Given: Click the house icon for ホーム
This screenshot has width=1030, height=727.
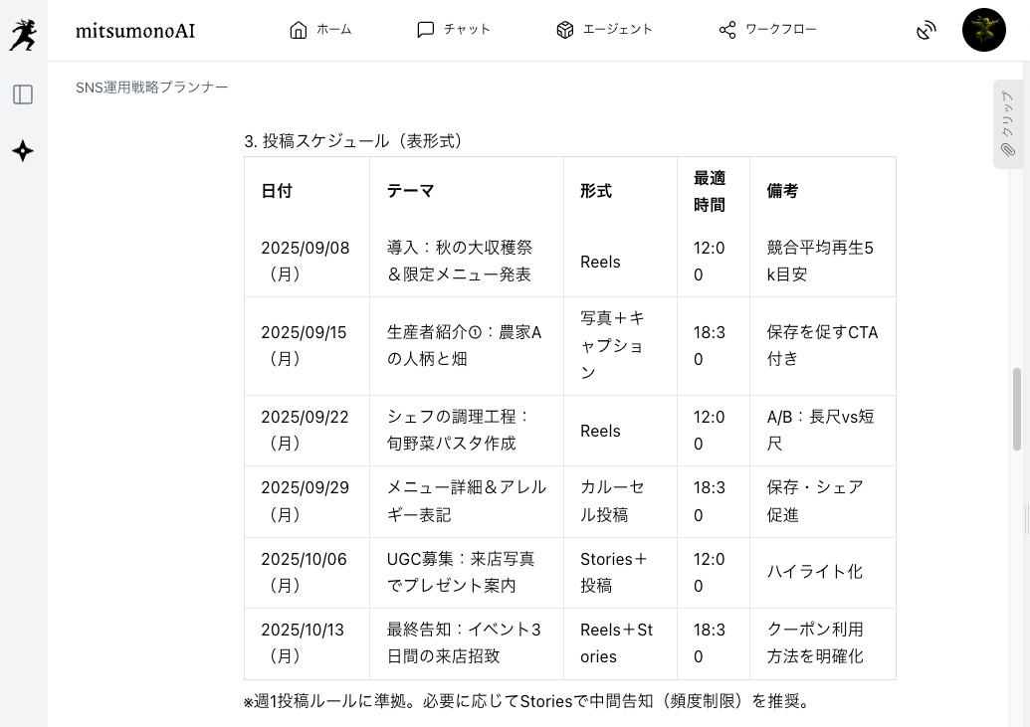Looking at the screenshot, I should (x=299, y=30).
